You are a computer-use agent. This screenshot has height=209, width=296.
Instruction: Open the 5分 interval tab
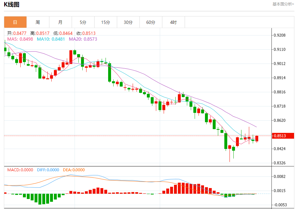tap(83, 22)
